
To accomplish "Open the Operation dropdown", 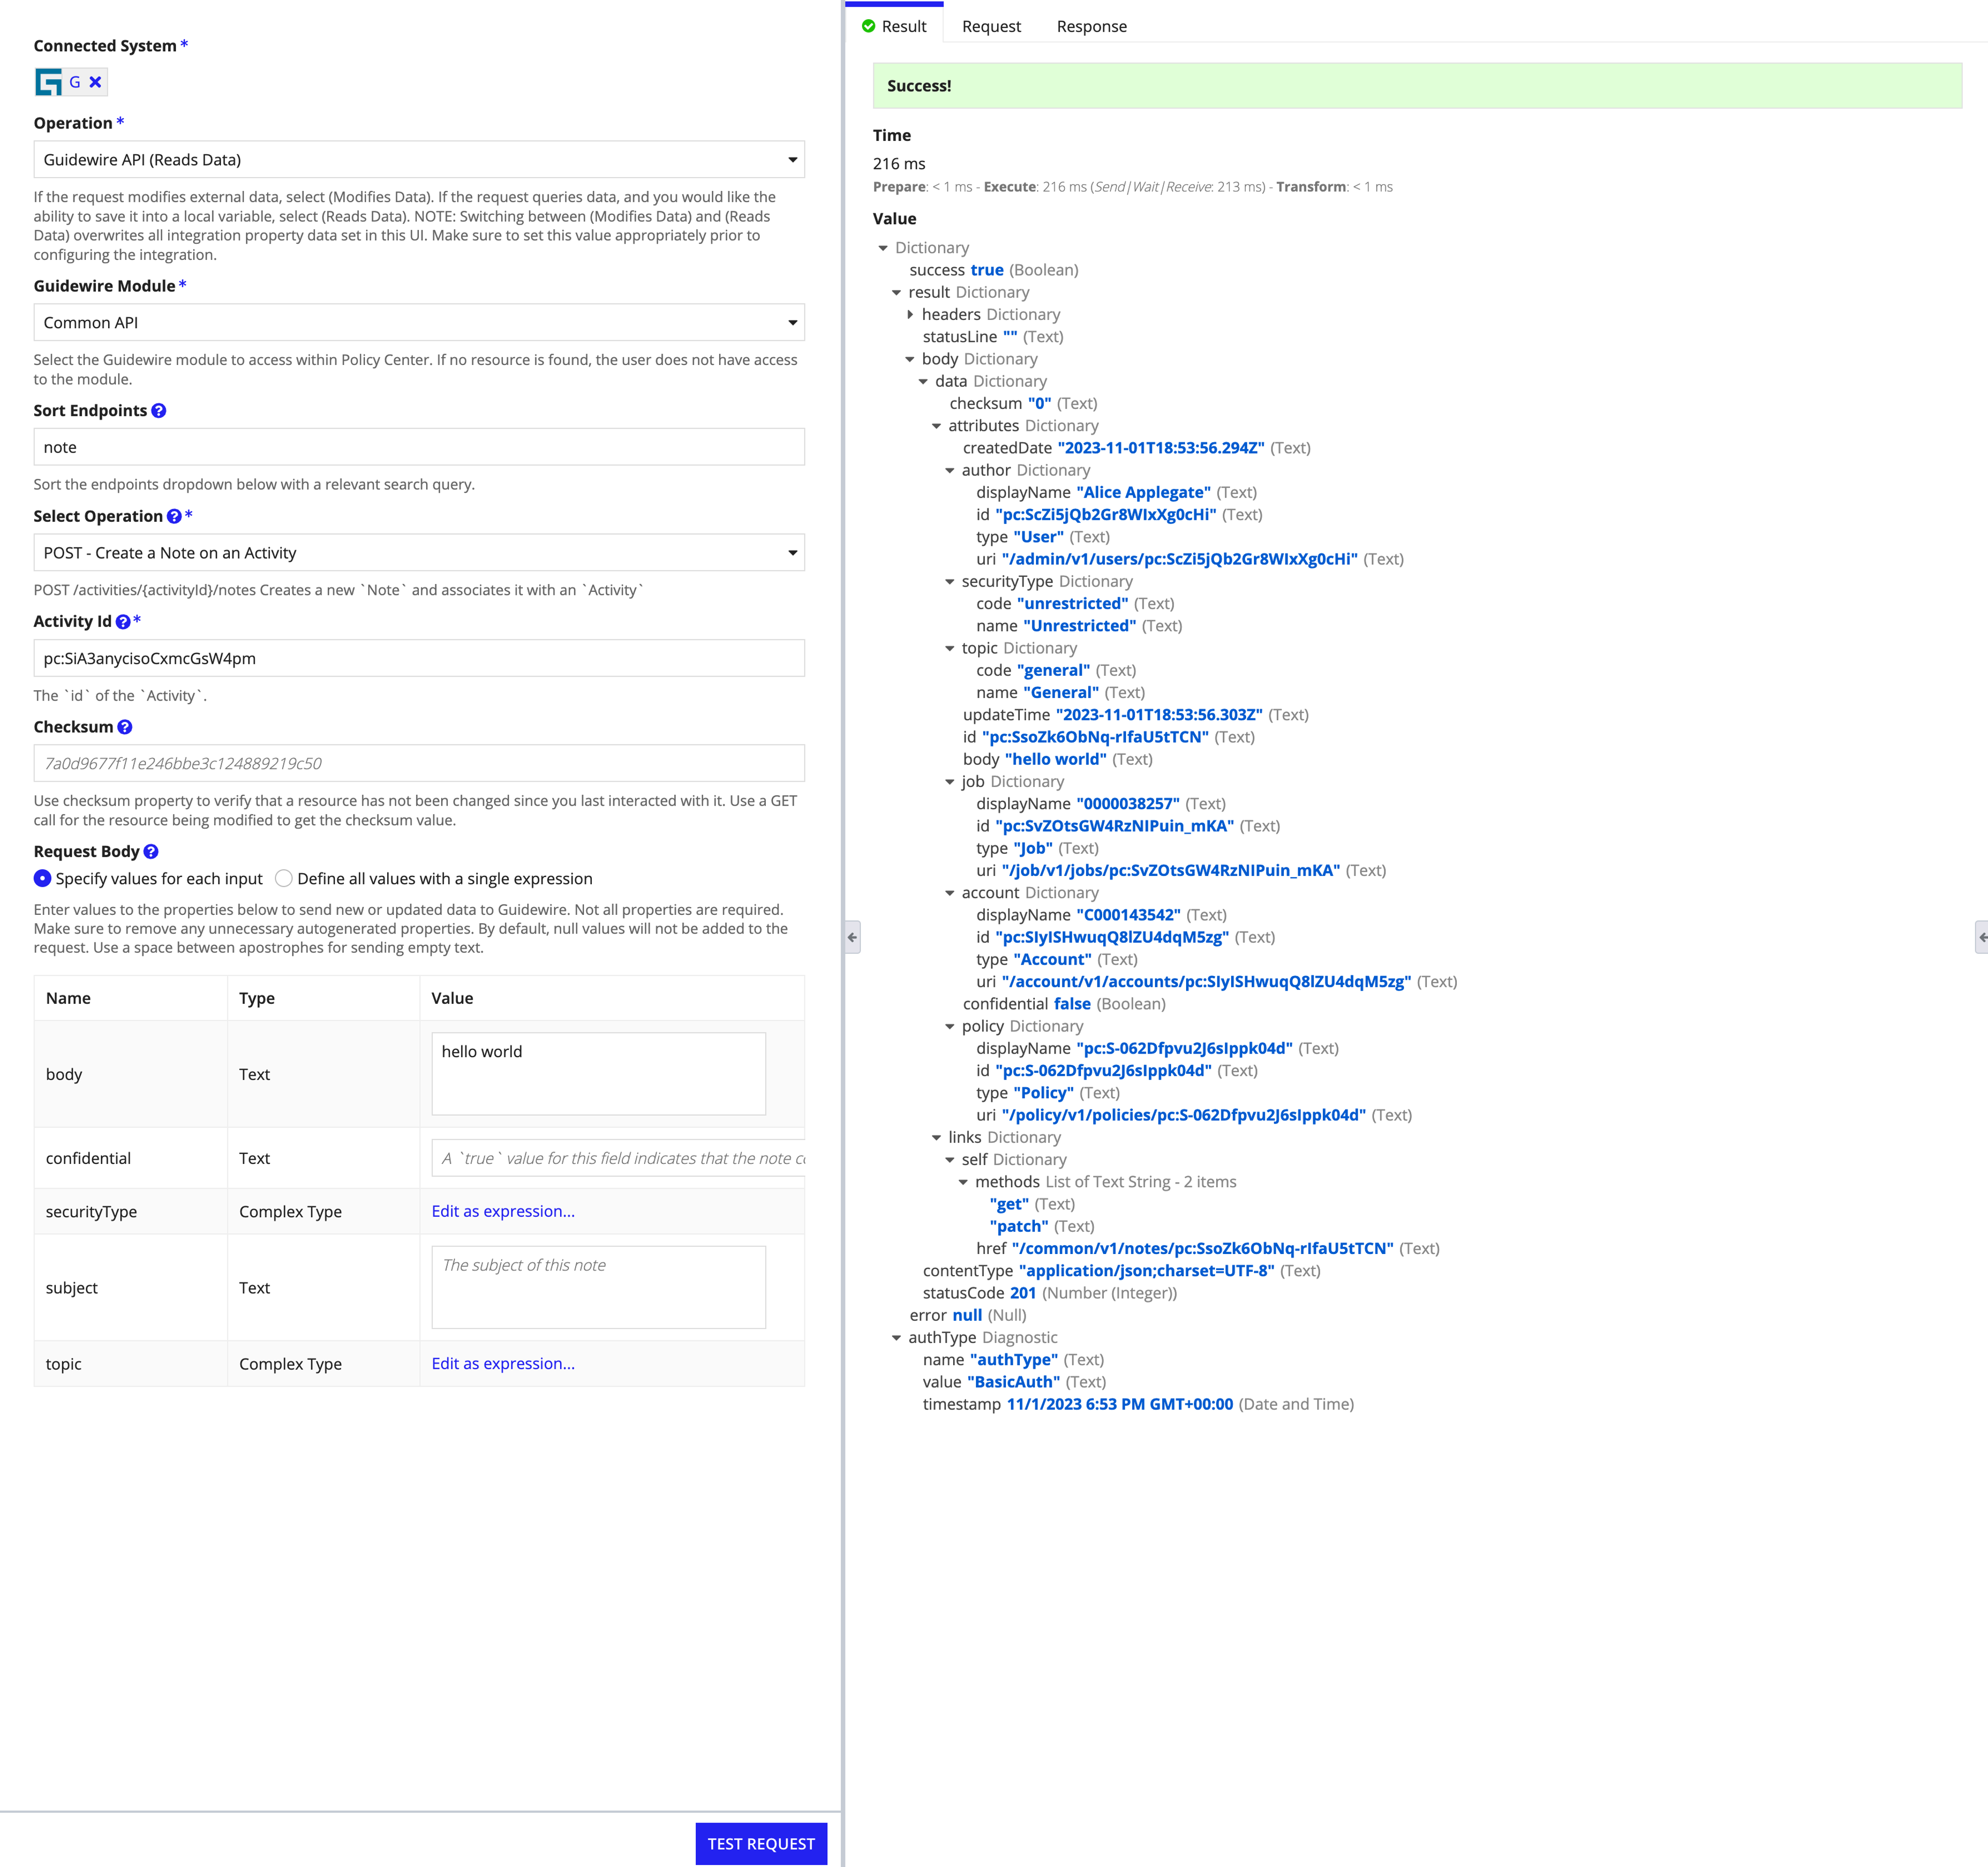I will (x=419, y=160).
